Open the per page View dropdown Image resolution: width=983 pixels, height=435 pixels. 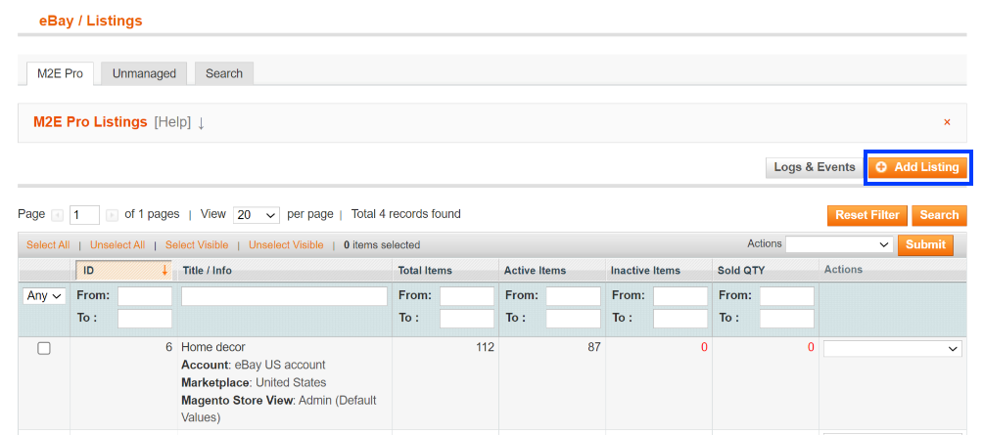coord(257,215)
